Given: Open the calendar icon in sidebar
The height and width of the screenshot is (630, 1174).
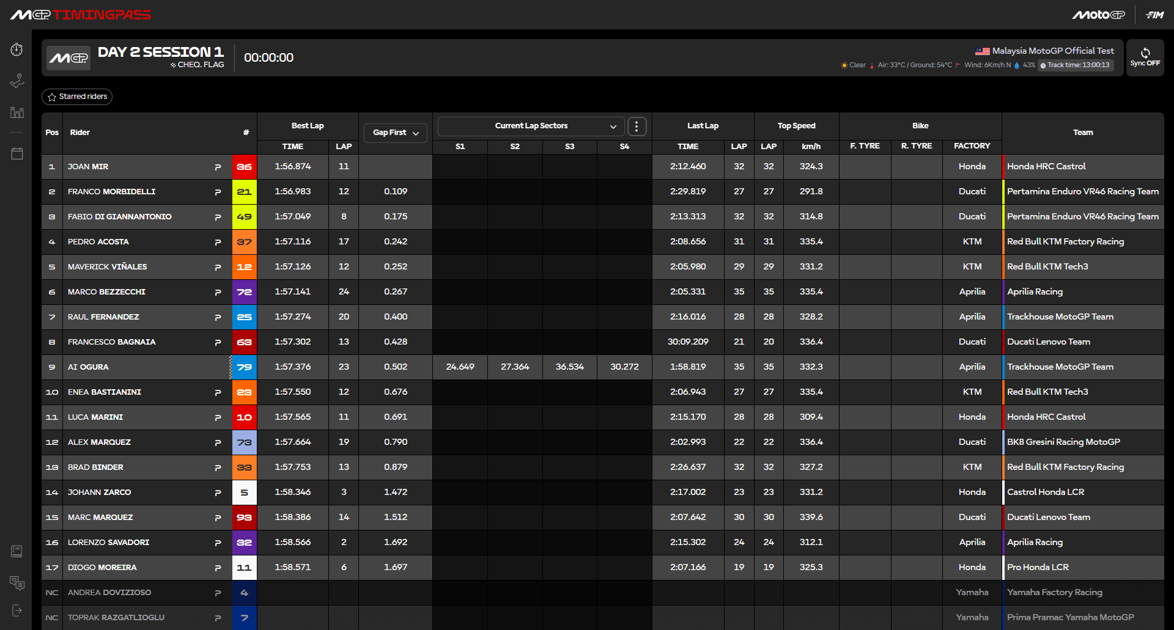Looking at the screenshot, I should point(17,153).
